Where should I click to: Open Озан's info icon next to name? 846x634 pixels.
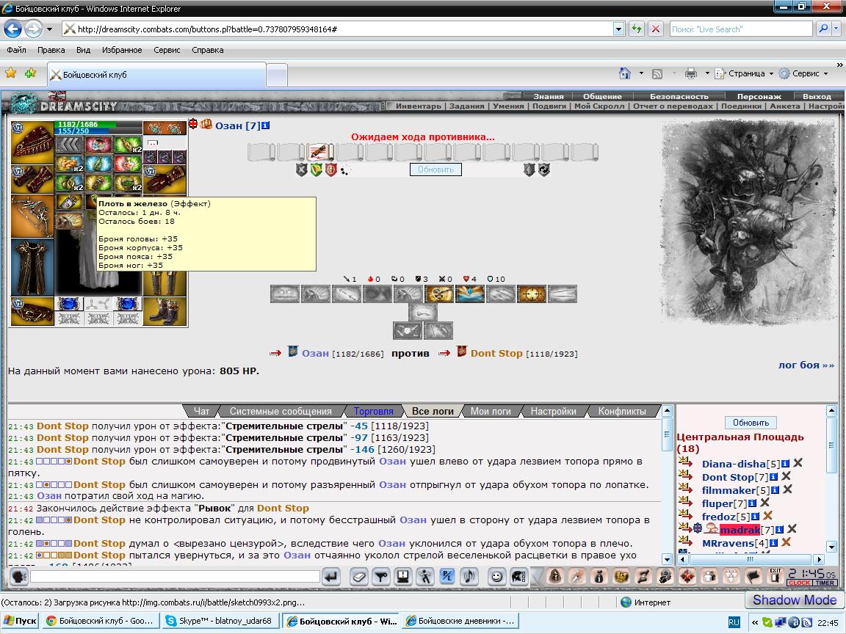[x=265, y=125]
